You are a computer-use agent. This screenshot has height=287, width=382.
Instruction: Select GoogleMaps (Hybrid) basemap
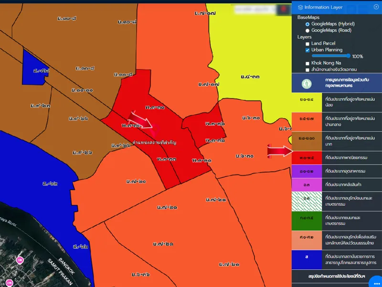coord(308,23)
